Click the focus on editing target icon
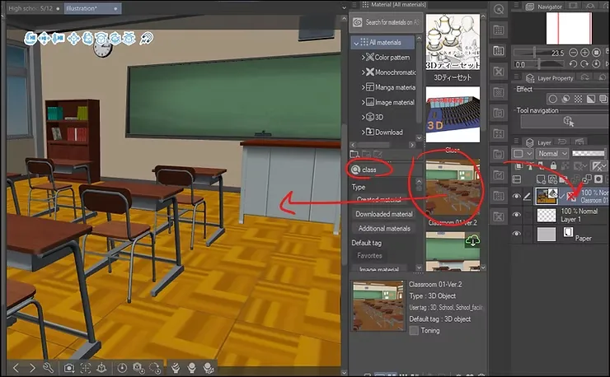 pyautogui.click(x=85, y=368)
